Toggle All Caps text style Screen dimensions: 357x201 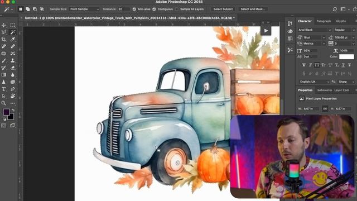coord(317,65)
